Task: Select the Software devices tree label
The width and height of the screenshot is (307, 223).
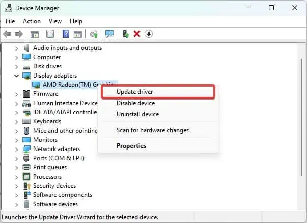Action: [x=55, y=204]
